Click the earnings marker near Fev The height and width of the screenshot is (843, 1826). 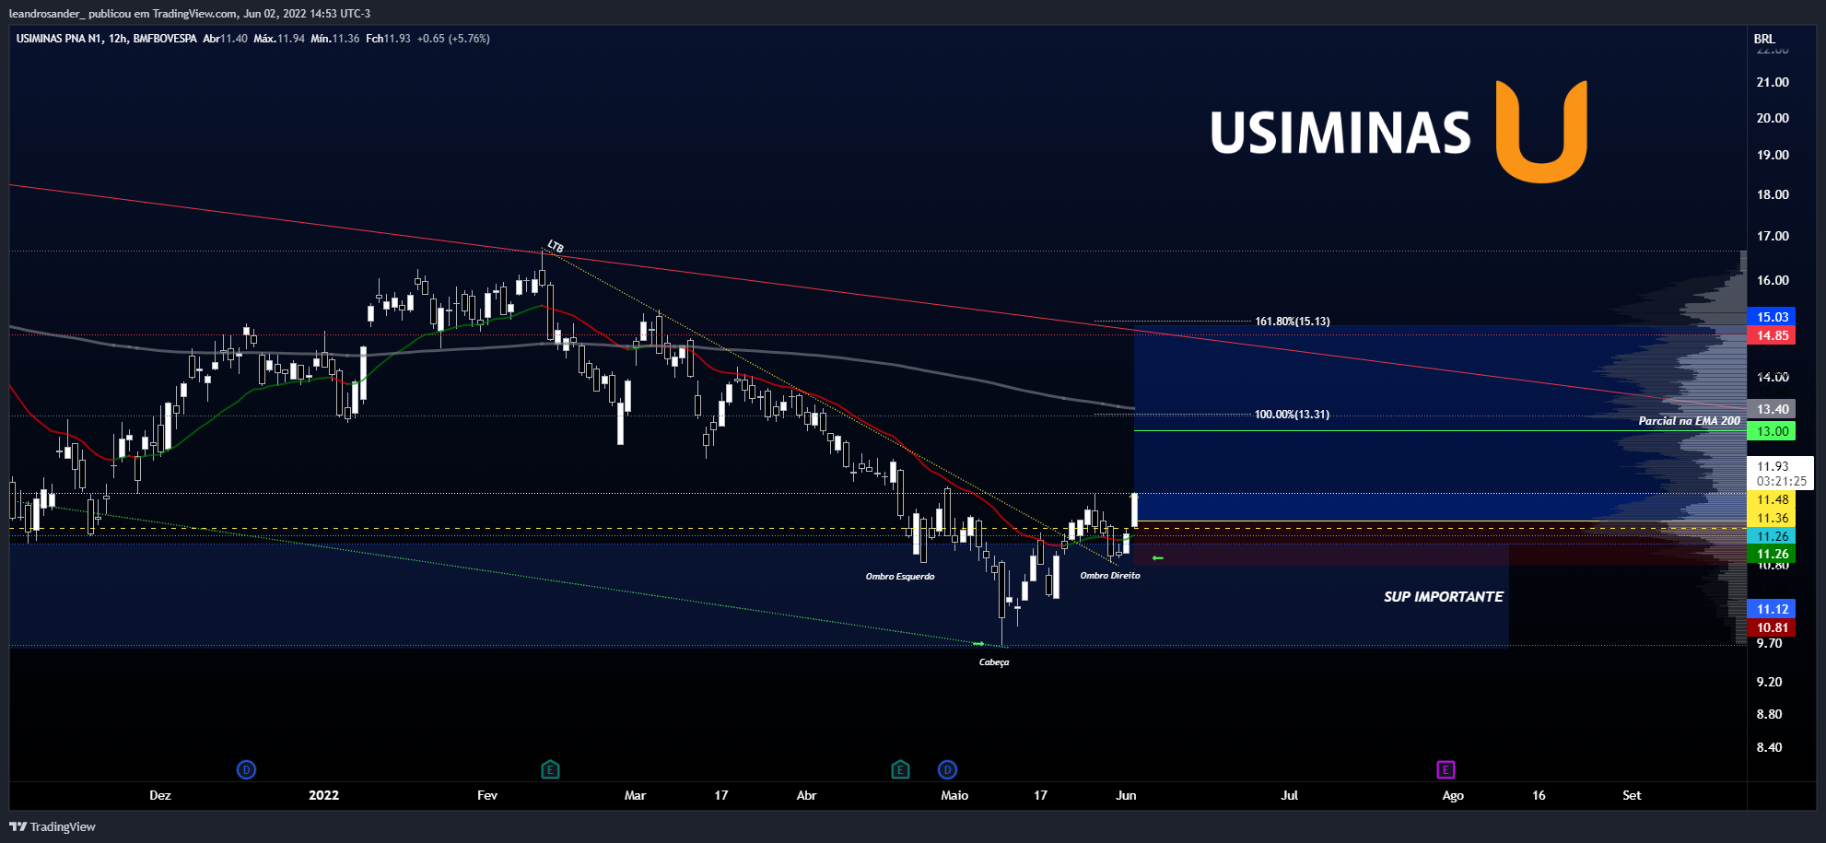[550, 769]
